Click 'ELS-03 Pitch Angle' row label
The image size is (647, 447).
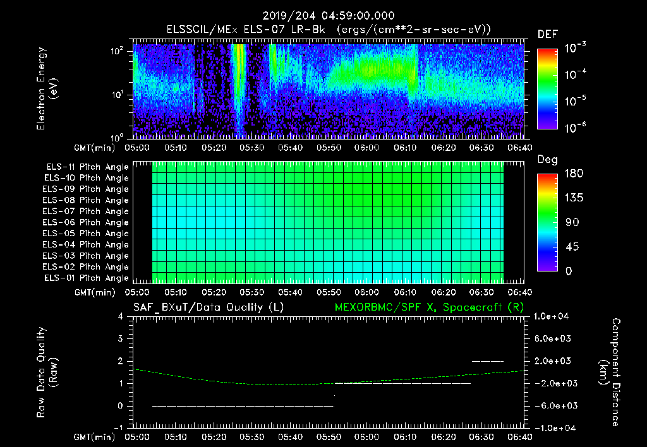pos(86,256)
